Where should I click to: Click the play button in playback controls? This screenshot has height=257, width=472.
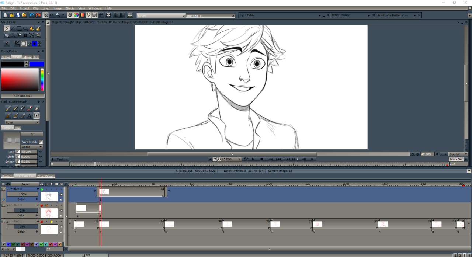pos(253,159)
